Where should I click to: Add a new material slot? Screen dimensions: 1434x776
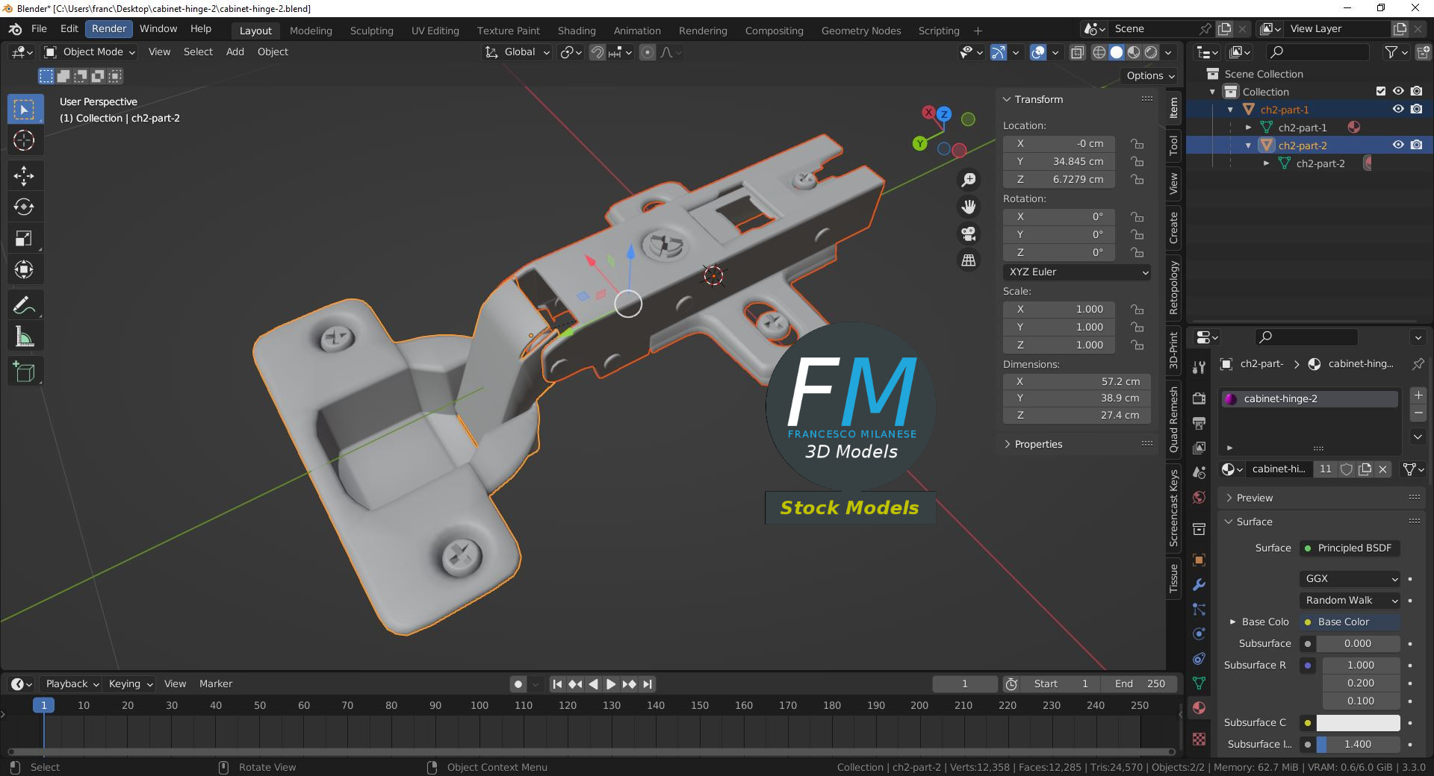[x=1418, y=395]
